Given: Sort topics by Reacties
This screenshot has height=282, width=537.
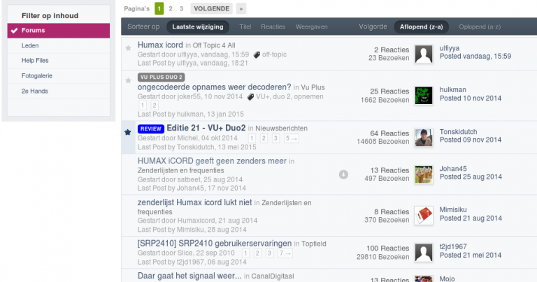Looking at the screenshot, I should [273, 27].
